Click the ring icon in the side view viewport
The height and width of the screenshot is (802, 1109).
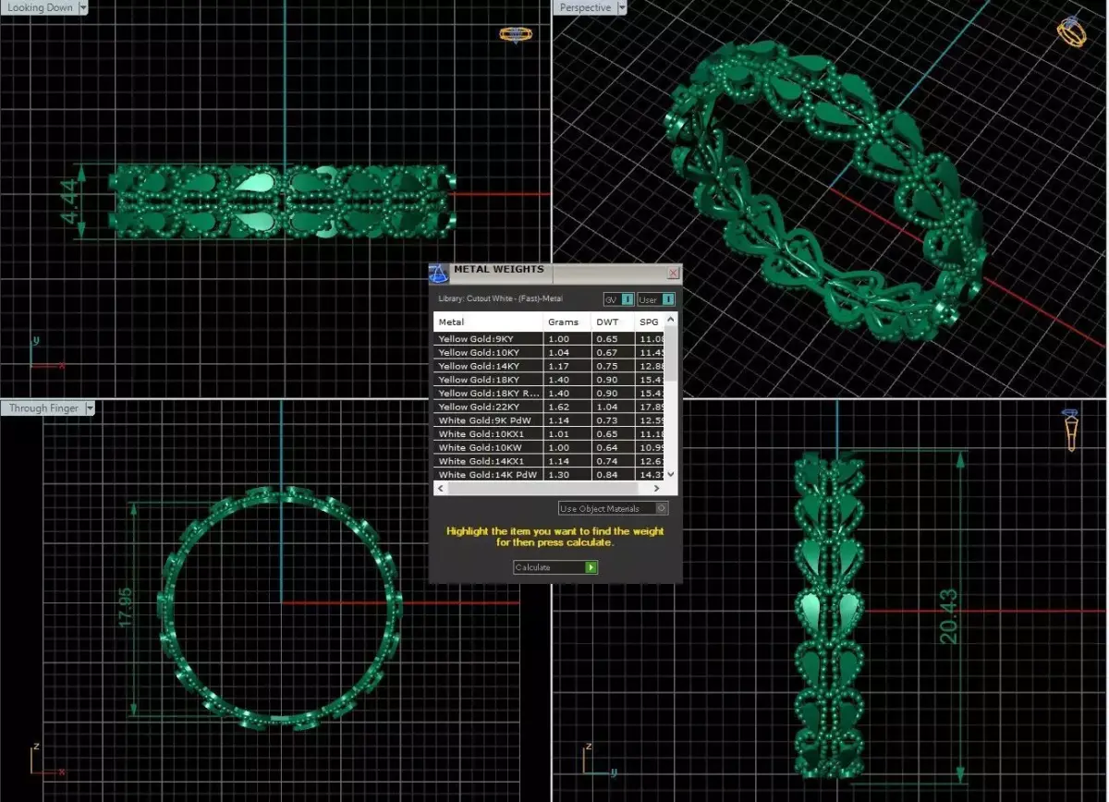click(x=1071, y=430)
